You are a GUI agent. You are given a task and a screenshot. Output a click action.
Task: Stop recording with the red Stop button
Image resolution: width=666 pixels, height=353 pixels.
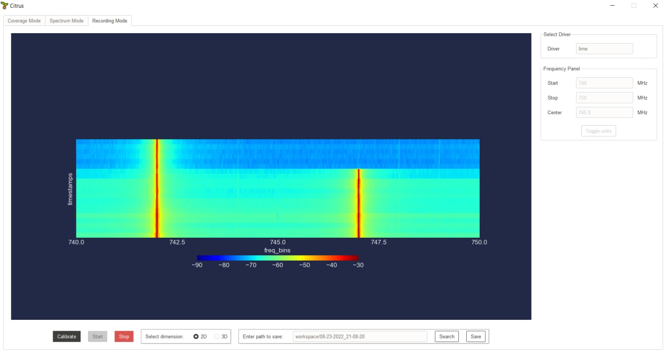click(x=124, y=336)
